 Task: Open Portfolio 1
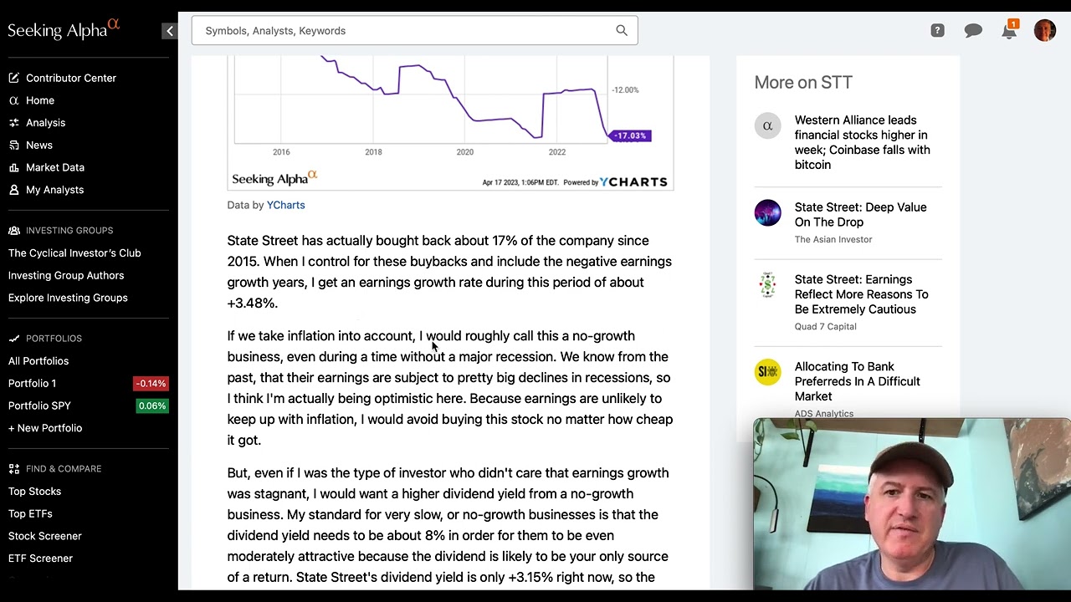[x=32, y=383]
